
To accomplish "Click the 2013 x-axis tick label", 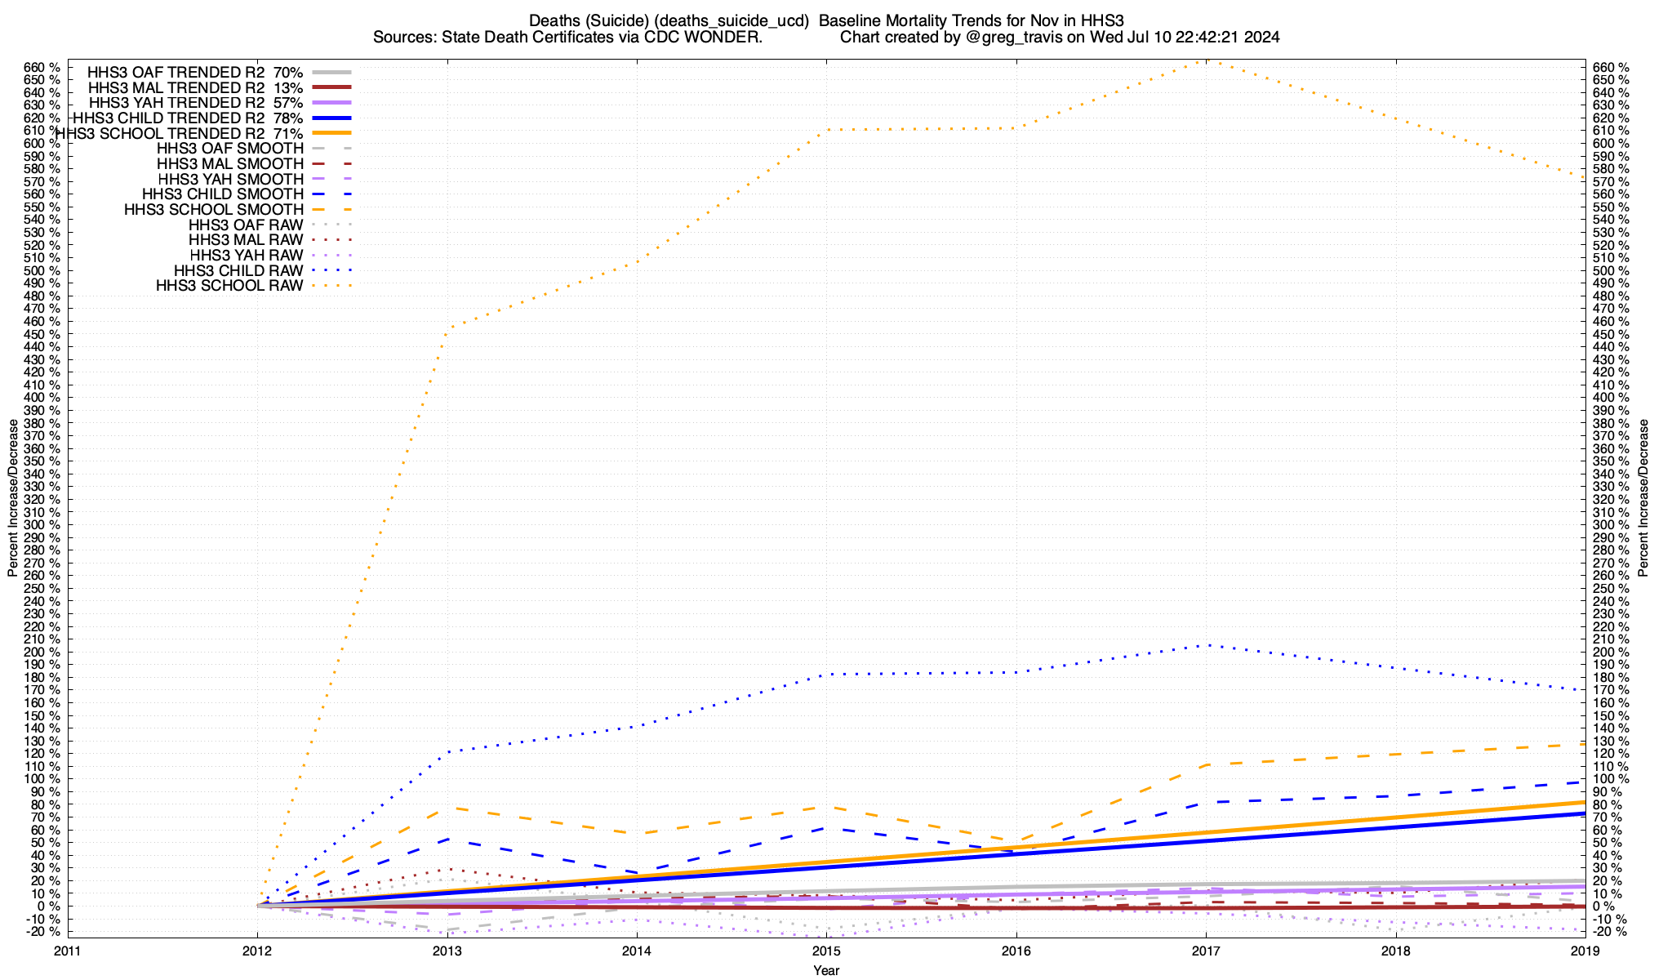I will coord(447,951).
